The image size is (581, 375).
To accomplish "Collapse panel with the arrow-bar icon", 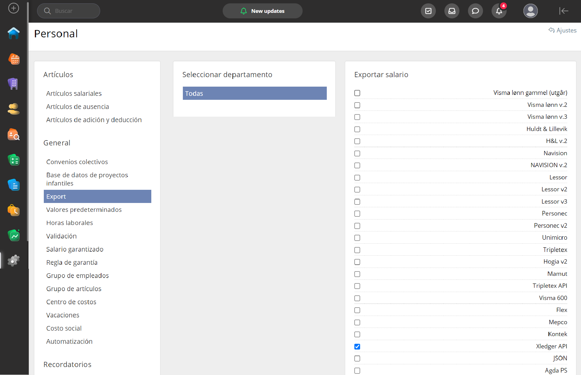I will point(564,11).
